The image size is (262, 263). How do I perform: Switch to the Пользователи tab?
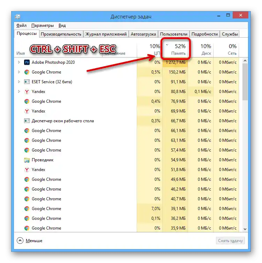pos(174,34)
